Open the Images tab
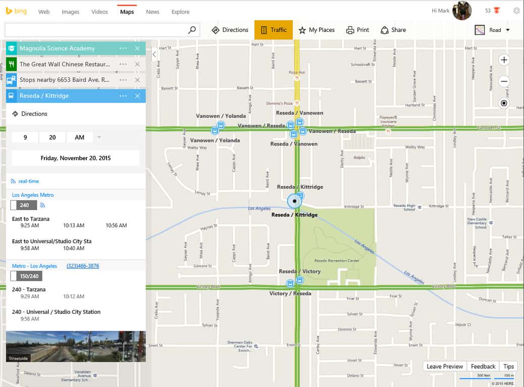524x387 pixels. (71, 12)
